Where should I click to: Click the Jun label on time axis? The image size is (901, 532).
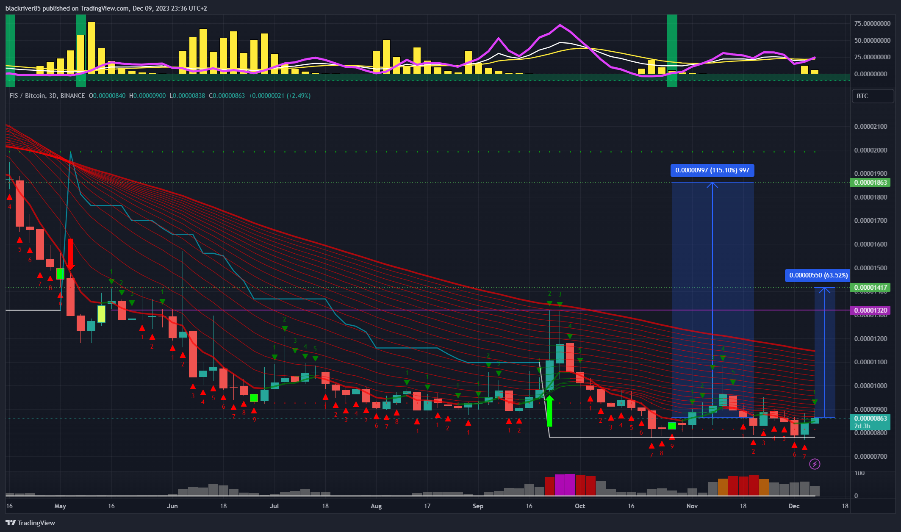click(x=172, y=506)
